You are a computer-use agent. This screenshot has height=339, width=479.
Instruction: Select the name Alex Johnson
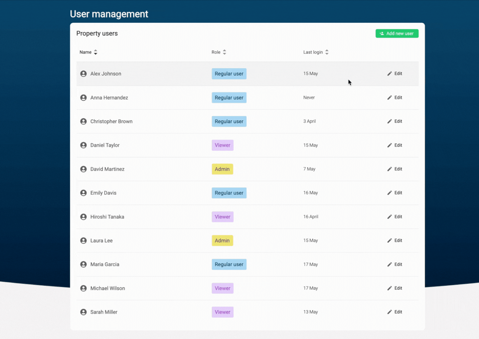(106, 74)
